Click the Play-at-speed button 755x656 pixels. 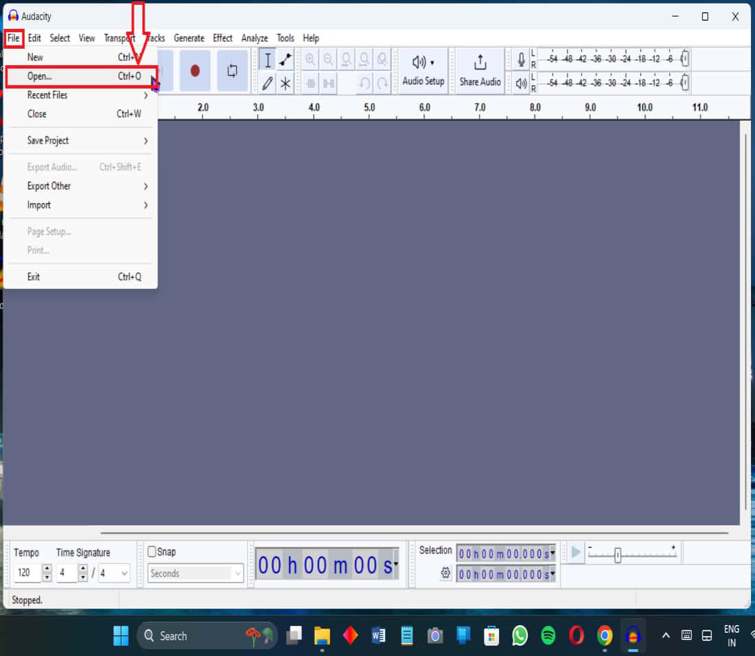575,552
